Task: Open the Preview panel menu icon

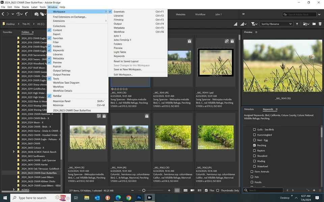Action: click(x=256, y=32)
